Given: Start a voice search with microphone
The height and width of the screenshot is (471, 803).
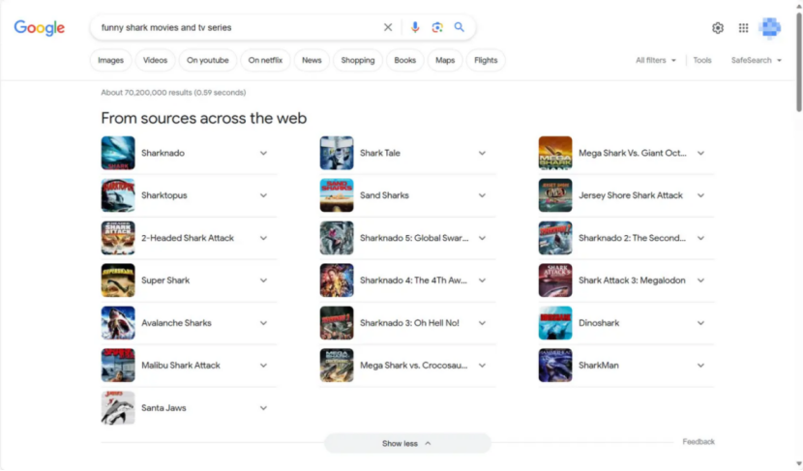Looking at the screenshot, I should tap(415, 28).
